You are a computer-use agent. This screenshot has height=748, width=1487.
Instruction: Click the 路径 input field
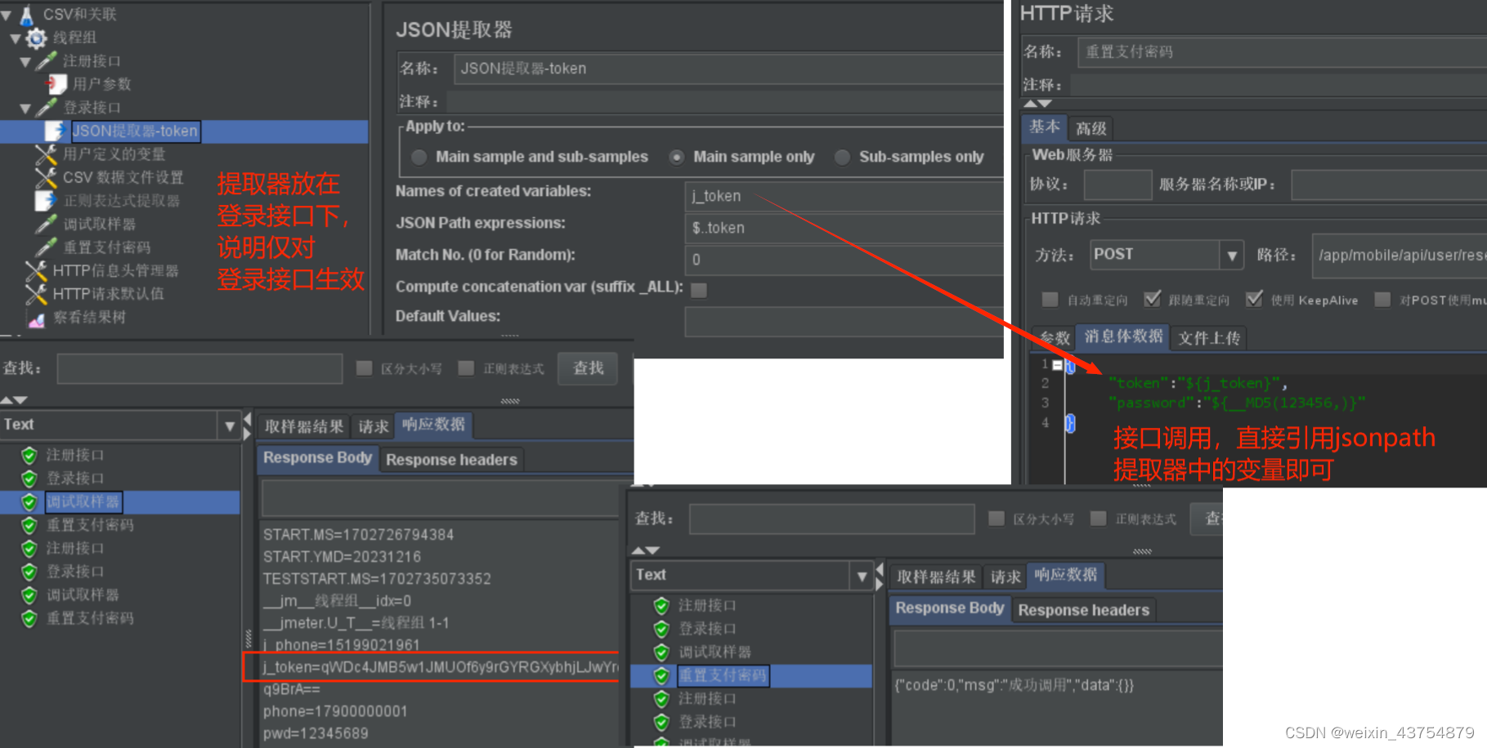1399,256
